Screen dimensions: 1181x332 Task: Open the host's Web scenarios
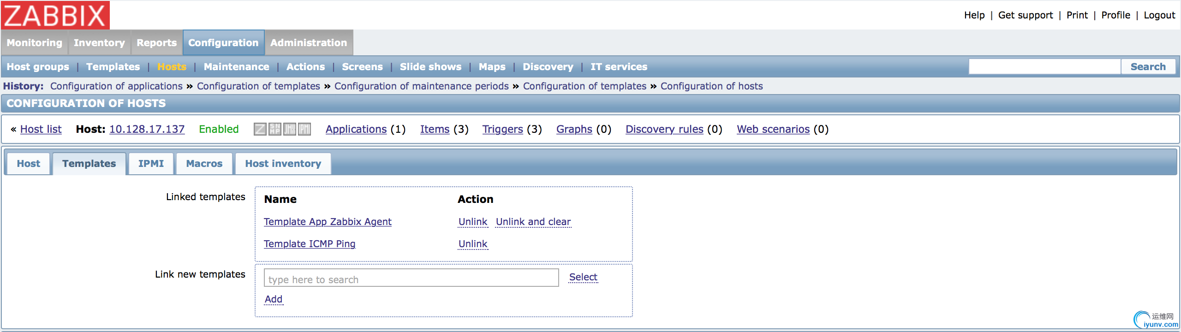tap(773, 129)
